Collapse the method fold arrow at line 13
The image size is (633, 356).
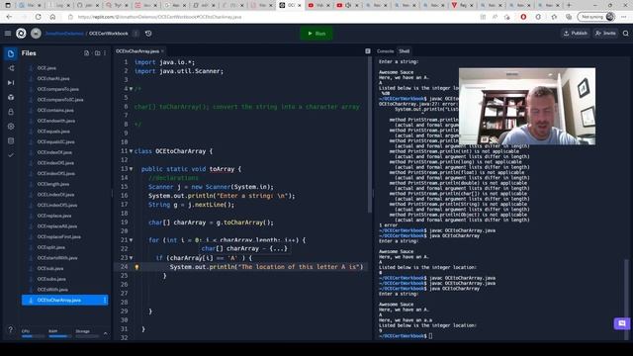[x=132, y=169]
